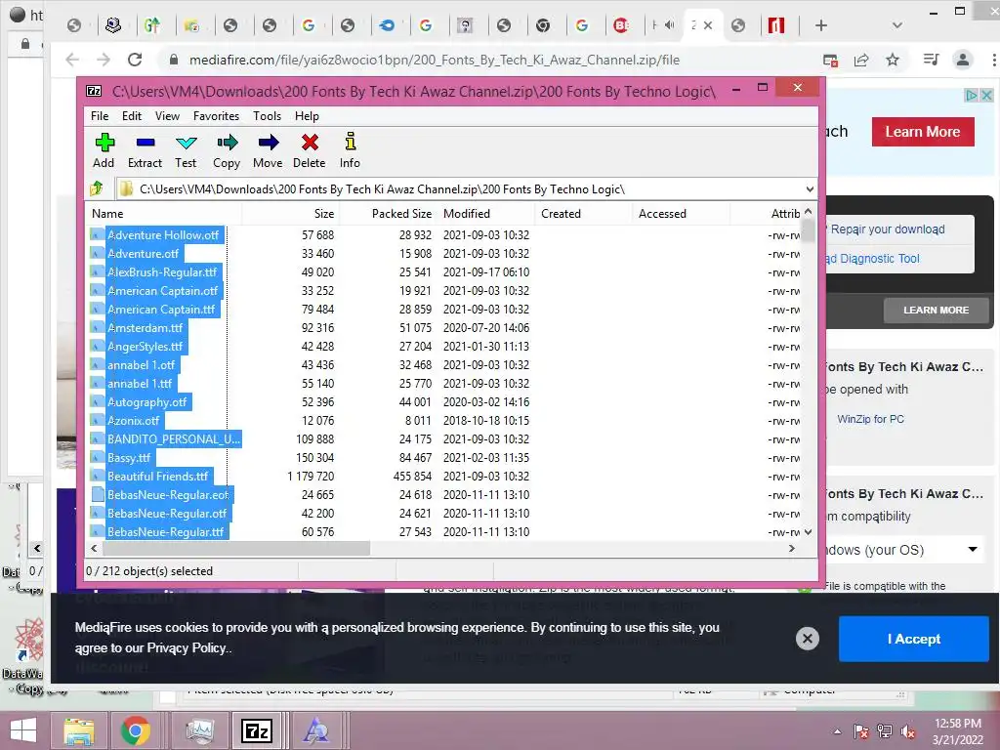Select annabel 1.otf file
The height and width of the screenshot is (750, 1000).
(141, 364)
